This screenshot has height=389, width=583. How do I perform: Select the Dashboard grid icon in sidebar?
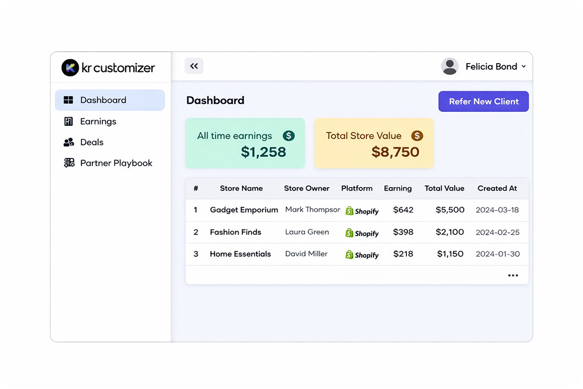click(68, 99)
